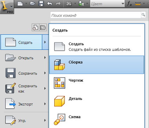Choose Схема to create a presentation
Image resolution: width=149 pixels, height=128 pixels.
[97, 119]
